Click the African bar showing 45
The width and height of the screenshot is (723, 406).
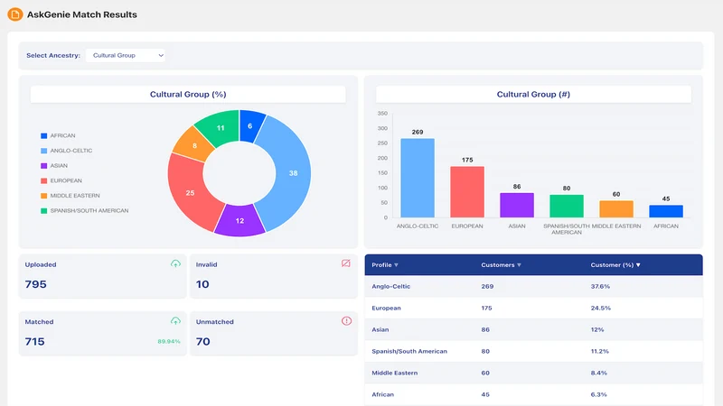coord(666,211)
